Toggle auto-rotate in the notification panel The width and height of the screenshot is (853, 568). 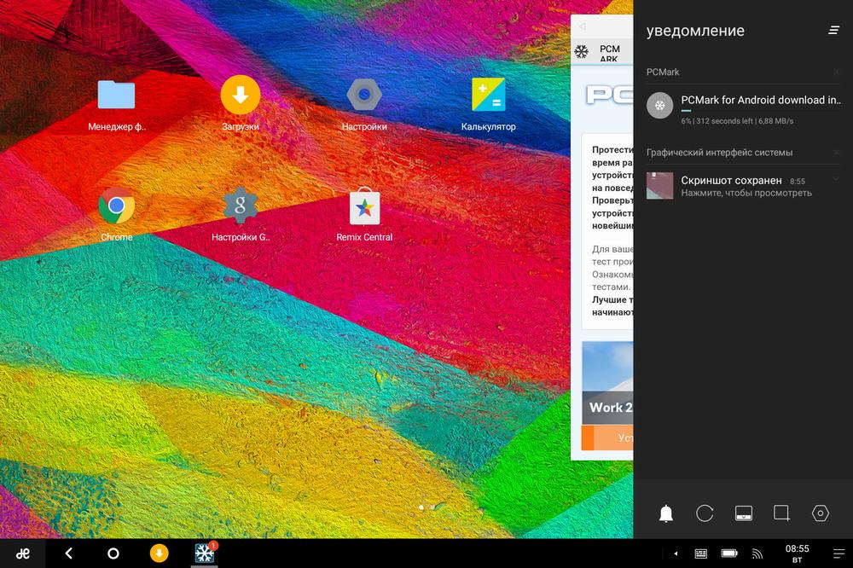(705, 513)
